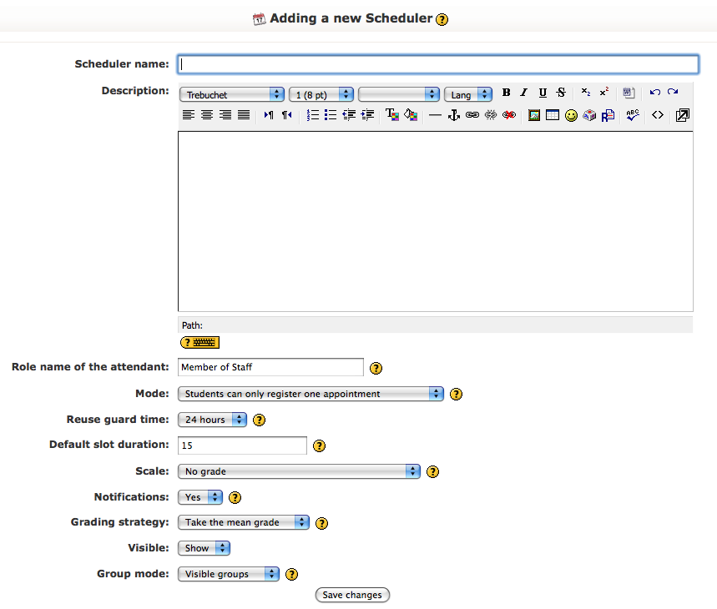
Task: Apply italic formatting in description editor
Action: tap(524, 93)
